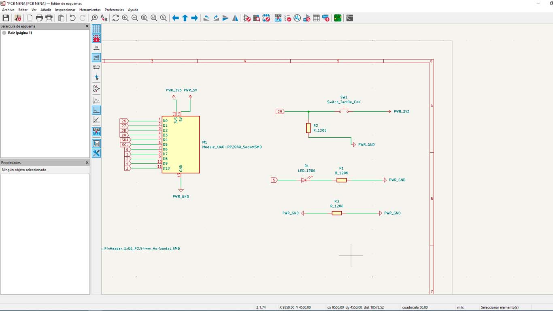
Task: Activate zoom to selection tool
Action: pyautogui.click(x=163, y=18)
